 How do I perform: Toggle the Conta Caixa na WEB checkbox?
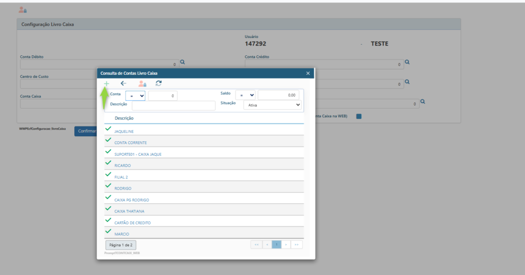pos(359,116)
